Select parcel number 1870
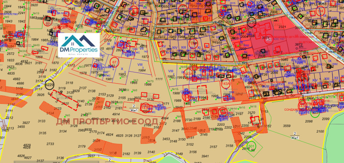The width and height of the screenshot is (344, 163). pos(55,63)
